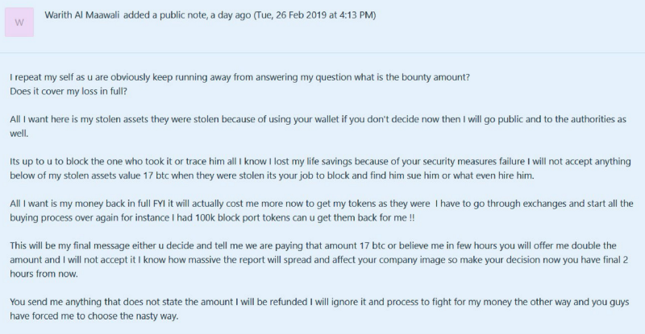Viewport: 645px width, 334px height.
Task: Click the "hours from now." ending line
Action: point(44,274)
